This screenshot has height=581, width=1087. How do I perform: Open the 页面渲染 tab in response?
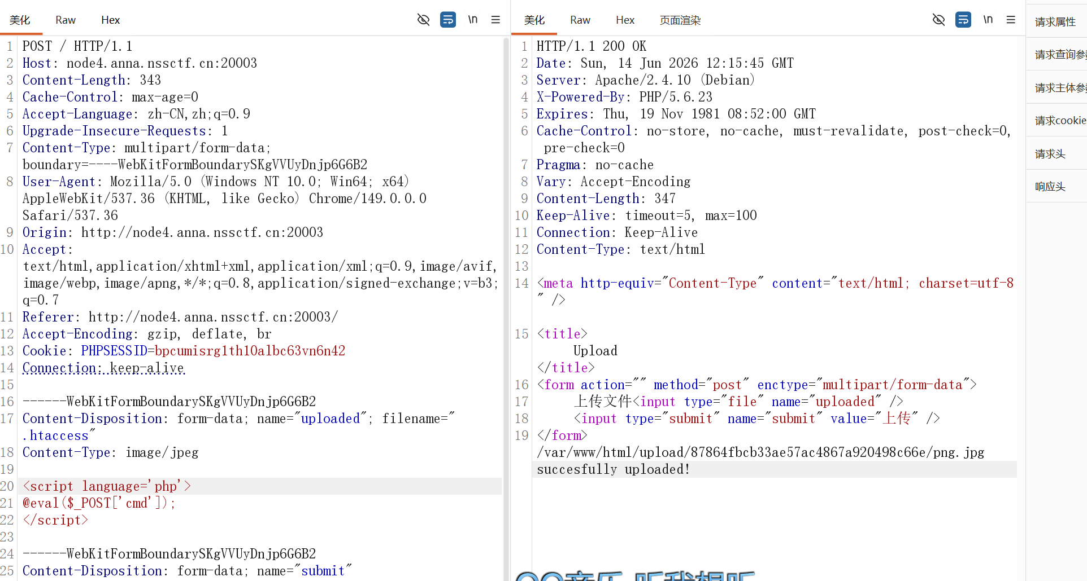point(680,20)
